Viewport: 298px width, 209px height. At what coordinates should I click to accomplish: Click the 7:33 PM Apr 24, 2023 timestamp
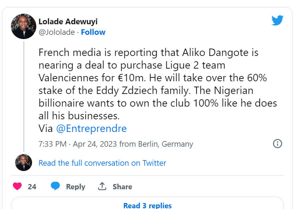[x=77, y=144]
